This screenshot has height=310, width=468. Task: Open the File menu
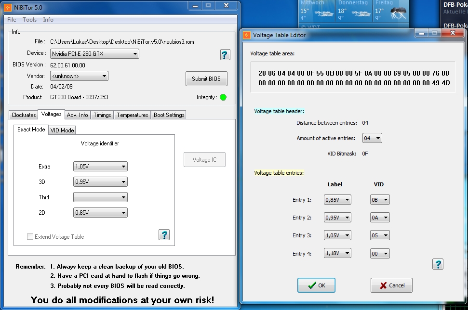[12, 20]
